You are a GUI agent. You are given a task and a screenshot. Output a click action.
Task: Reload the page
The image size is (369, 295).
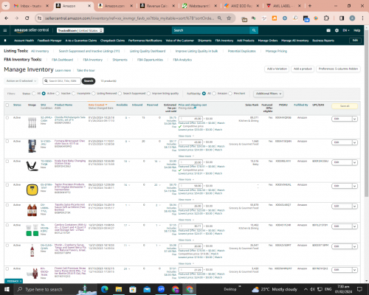(x=27, y=18)
